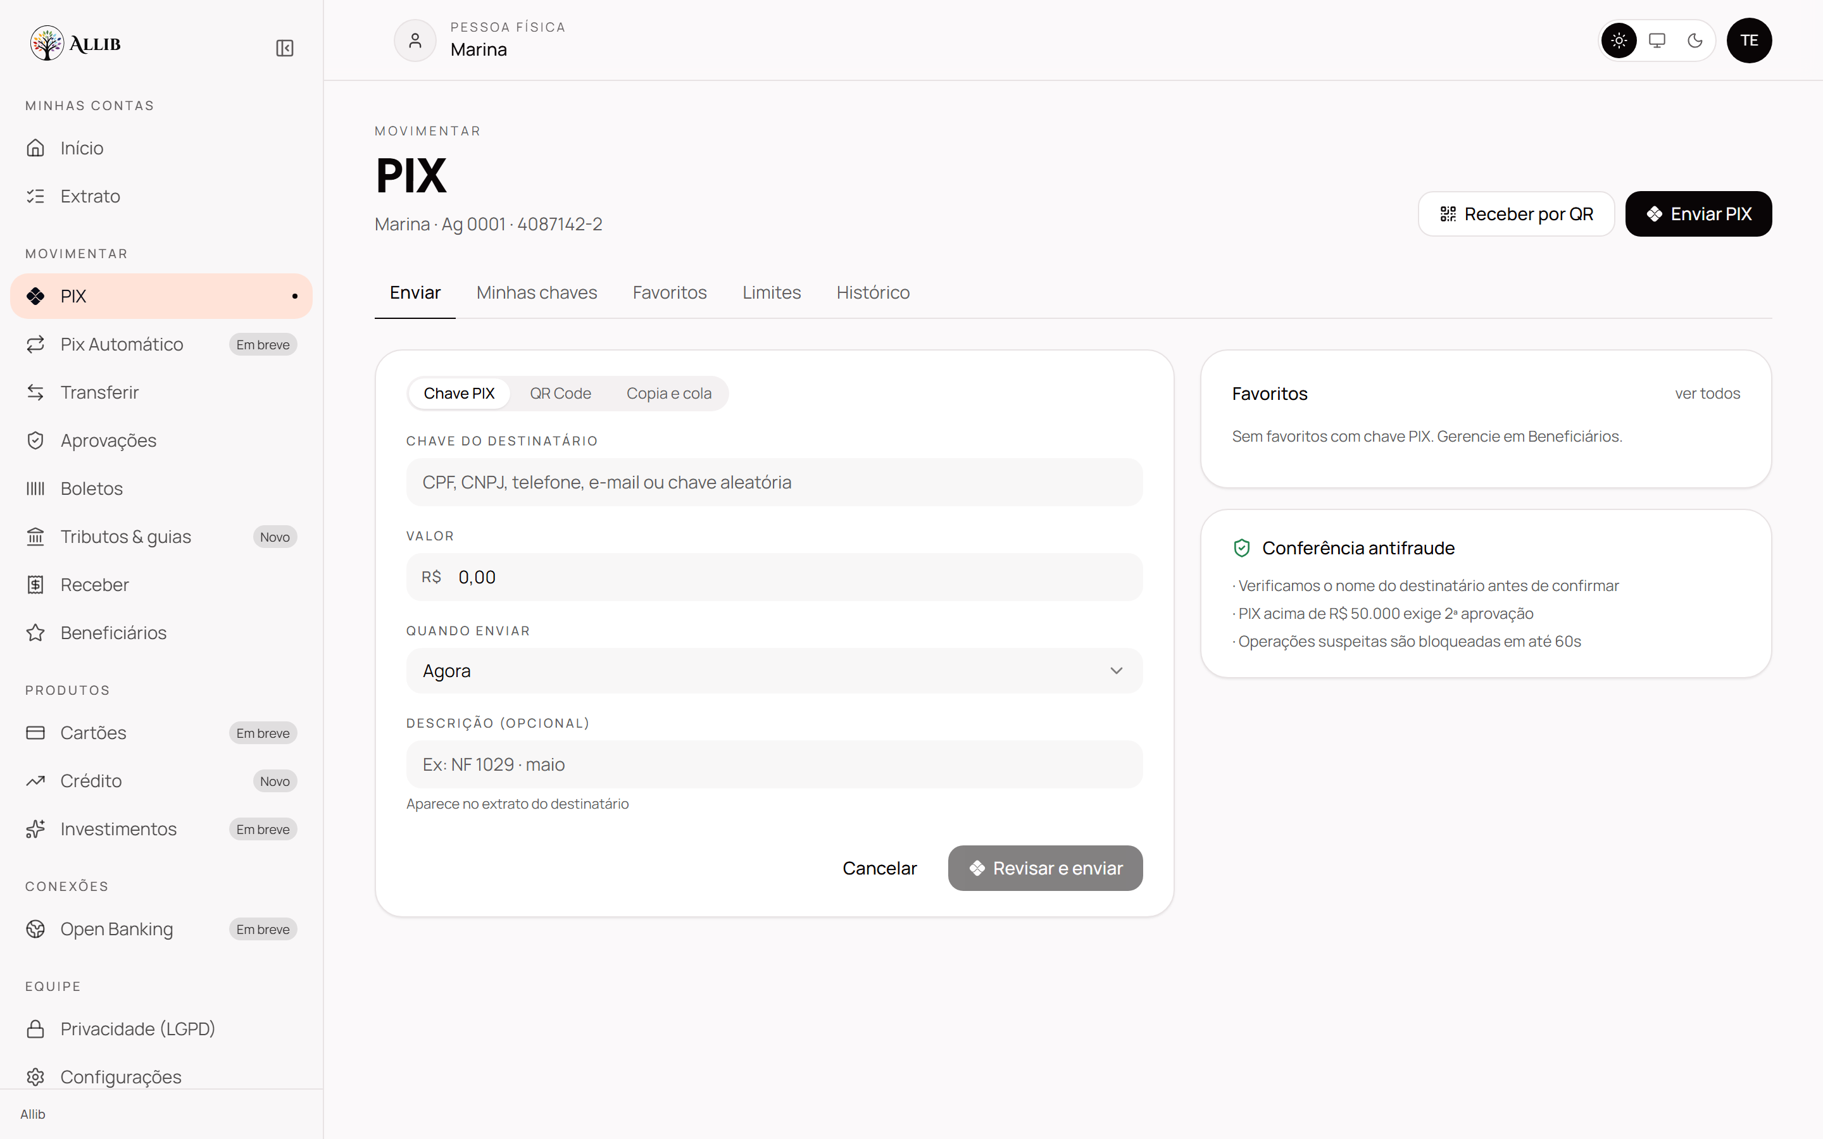Focus the Chave do destinatário field
This screenshot has height=1139, width=1823.
[774, 482]
